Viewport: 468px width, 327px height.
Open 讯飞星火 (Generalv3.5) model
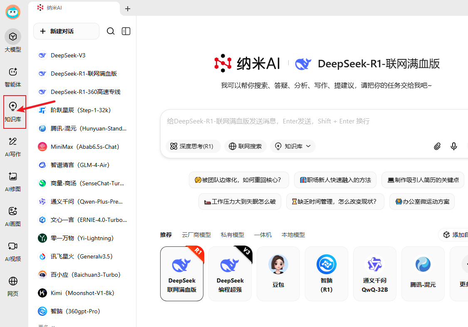tap(83, 256)
